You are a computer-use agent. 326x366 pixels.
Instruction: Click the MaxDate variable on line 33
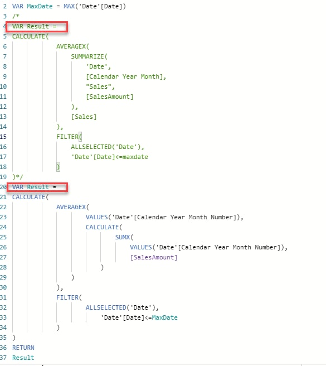click(x=164, y=317)
